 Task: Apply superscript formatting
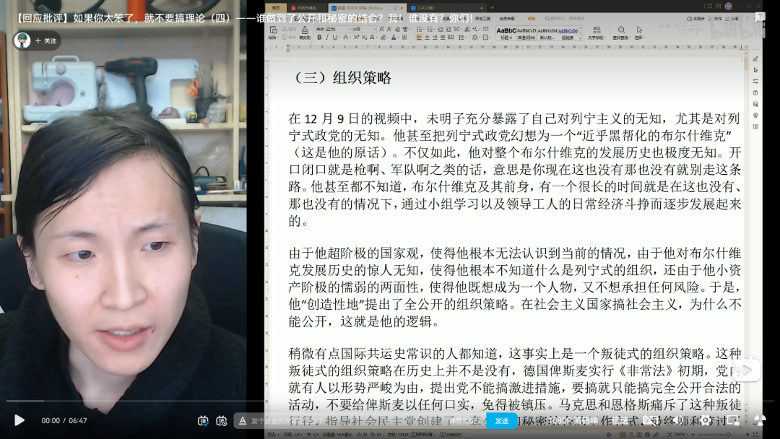(x=356, y=38)
